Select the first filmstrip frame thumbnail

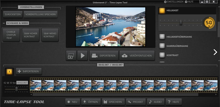pos(36,85)
